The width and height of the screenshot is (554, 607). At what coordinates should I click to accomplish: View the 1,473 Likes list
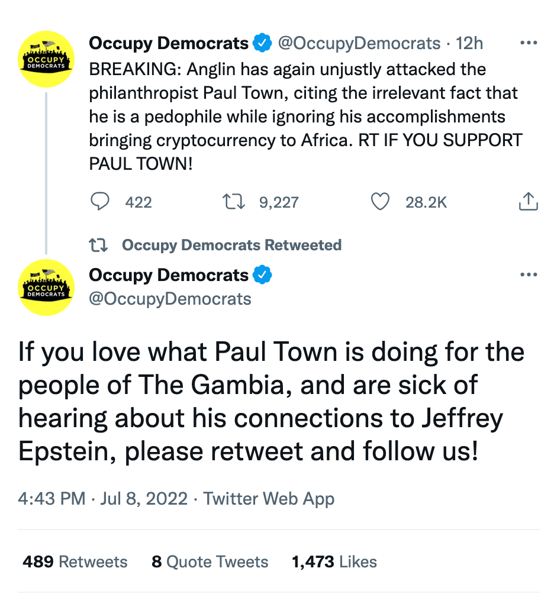coord(334,561)
